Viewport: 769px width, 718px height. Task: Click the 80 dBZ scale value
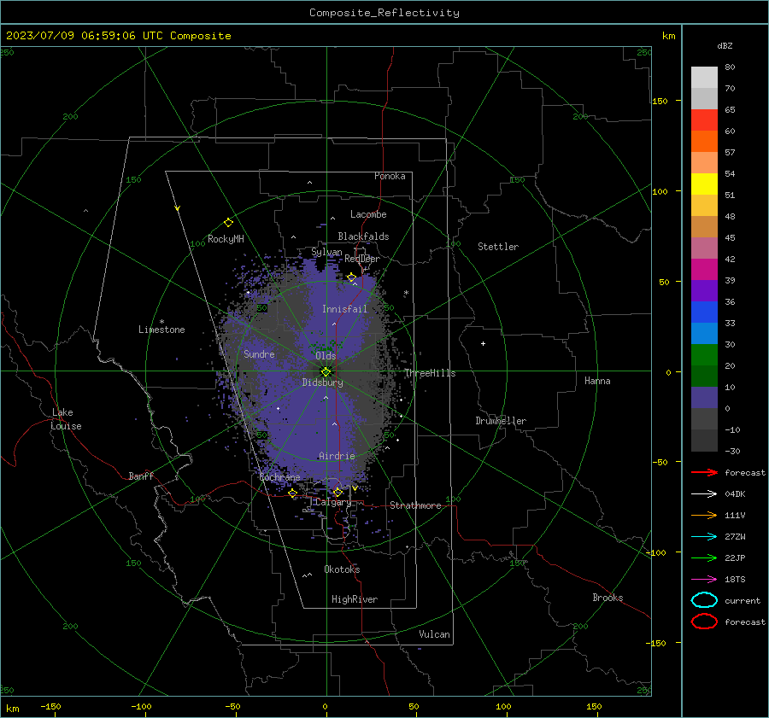[x=730, y=67]
